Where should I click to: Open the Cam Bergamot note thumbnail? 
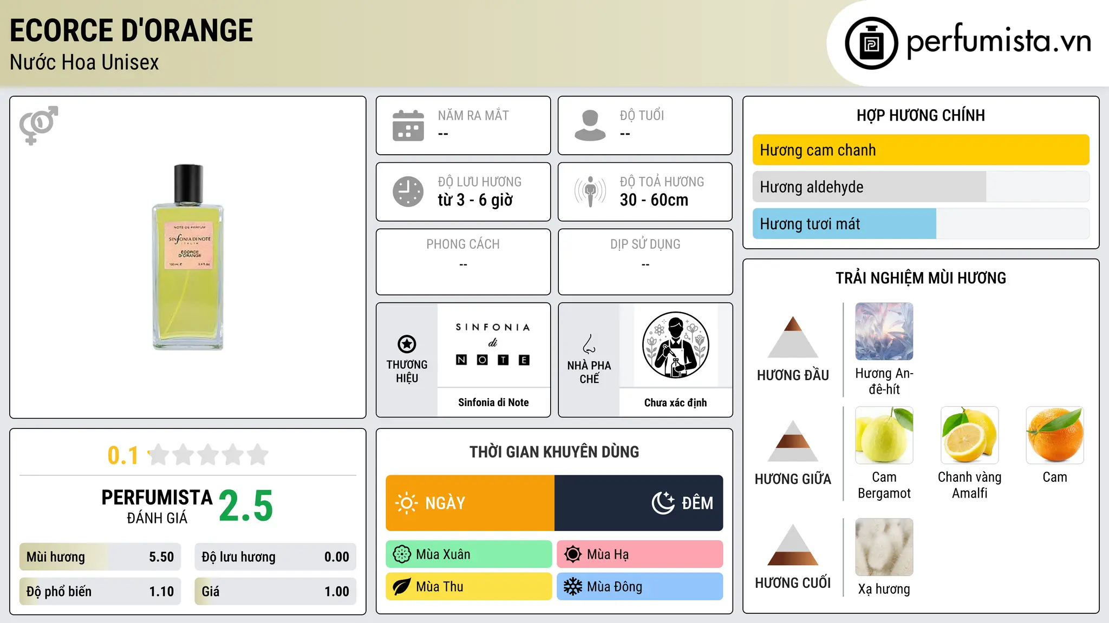point(884,435)
